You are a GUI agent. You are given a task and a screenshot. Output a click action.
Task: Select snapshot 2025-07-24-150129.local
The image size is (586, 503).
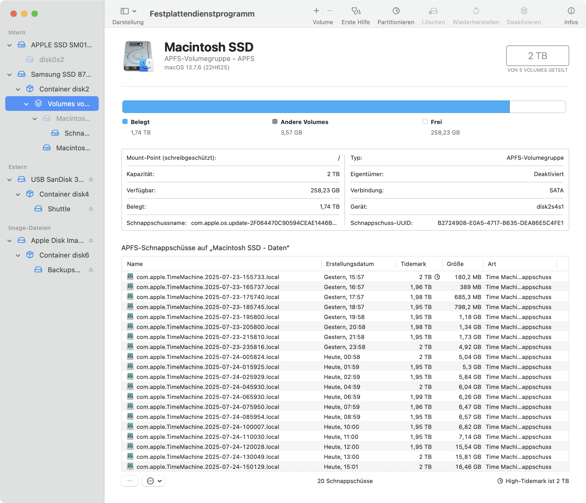pyautogui.click(x=345, y=467)
